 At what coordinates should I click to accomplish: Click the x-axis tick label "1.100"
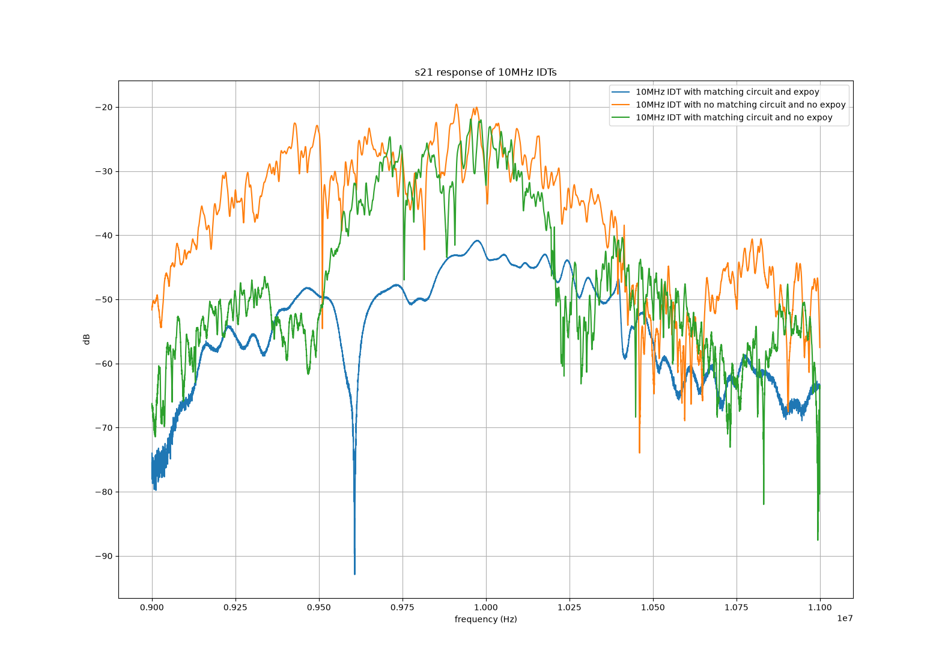pyautogui.click(x=820, y=607)
